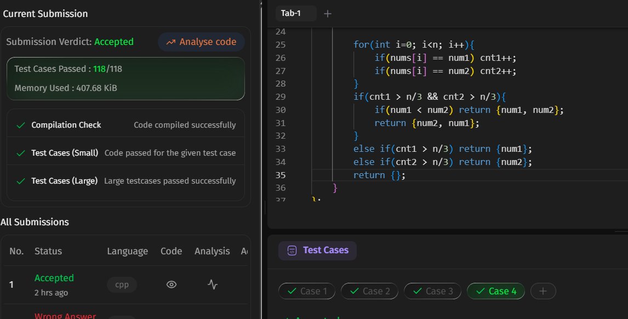
Task: Open the Test Cases panel tab
Action: coord(317,250)
